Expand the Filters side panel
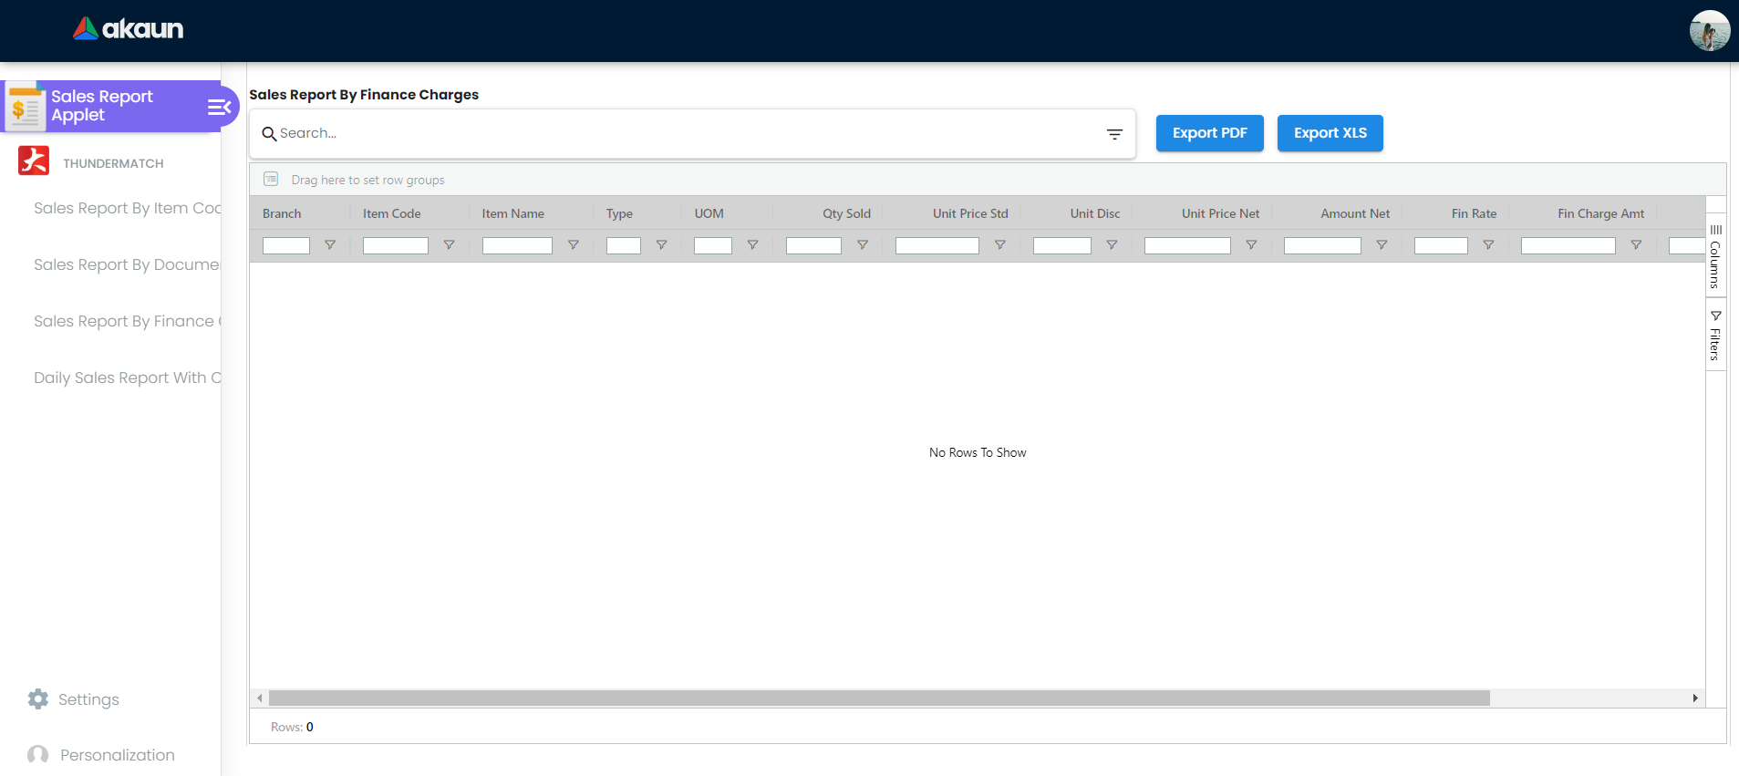This screenshot has width=1739, height=776. point(1715,335)
